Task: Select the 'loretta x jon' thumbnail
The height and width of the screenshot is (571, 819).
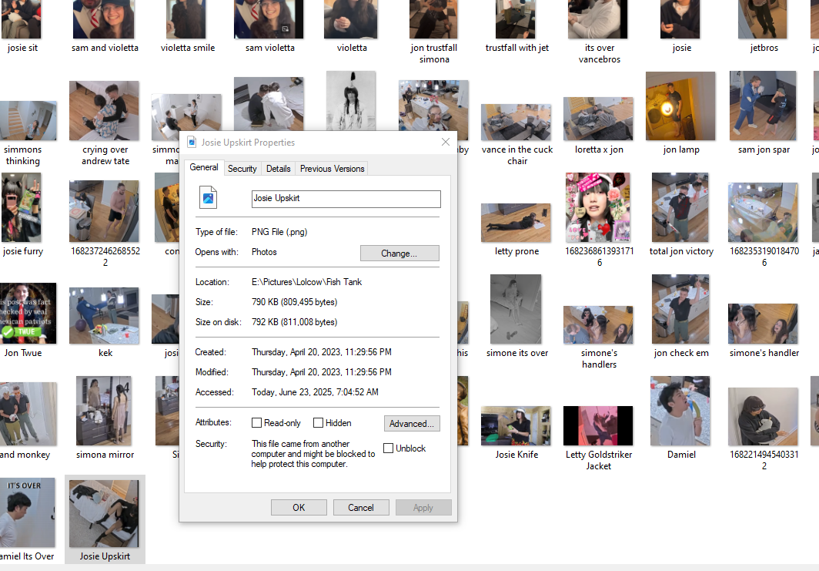Action: [x=598, y=119]
